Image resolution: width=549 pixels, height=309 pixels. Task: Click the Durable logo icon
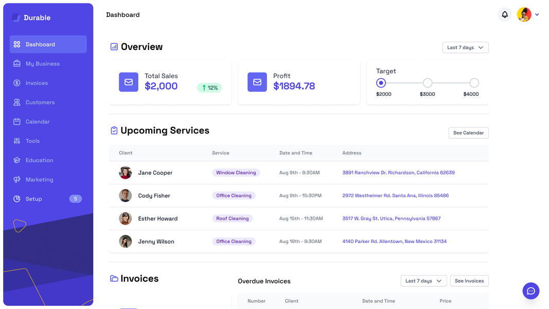16,18
